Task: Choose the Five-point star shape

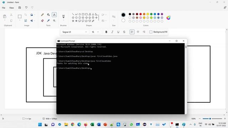Action: point(73,21)
